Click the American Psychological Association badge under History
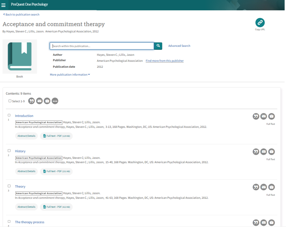Viewport: 286px width, 227px height. coord(39,158)
